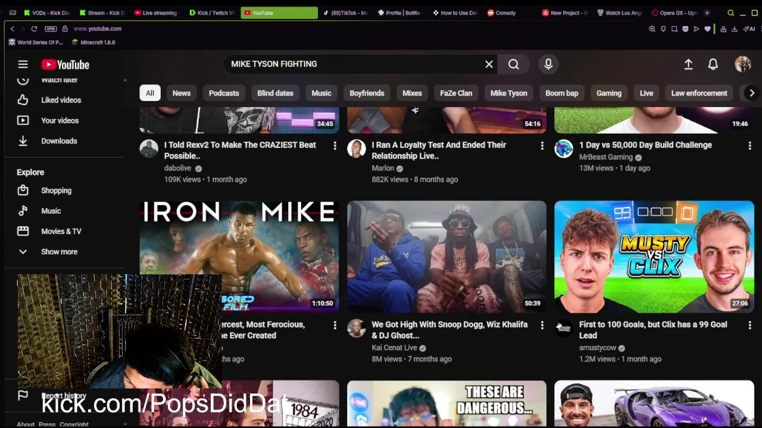Open browser zoom magnifier icon in address bar
The image size is (762, 428).
(x=652, y=29)
